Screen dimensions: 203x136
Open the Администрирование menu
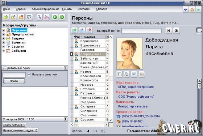click(45, 9)
